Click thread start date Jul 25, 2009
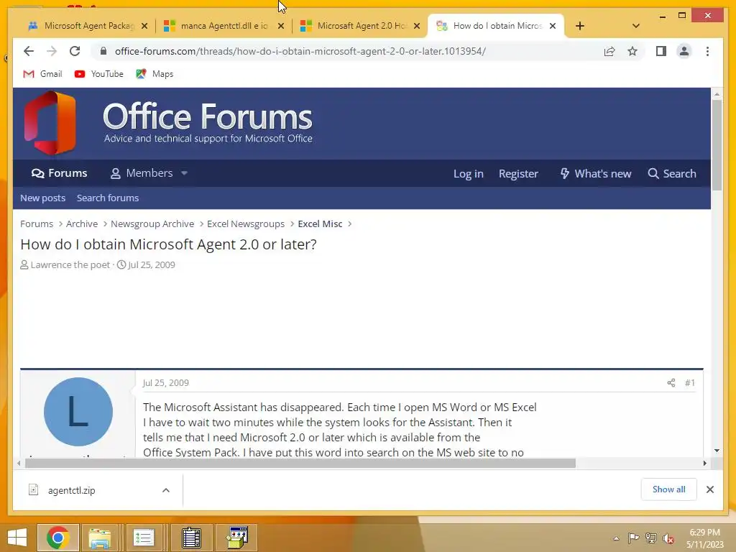The width and height of the screenshot is (736, 552). click(151, 264)
